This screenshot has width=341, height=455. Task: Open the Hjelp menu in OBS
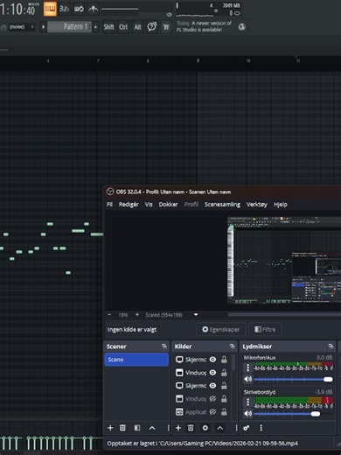click(281, 205)
